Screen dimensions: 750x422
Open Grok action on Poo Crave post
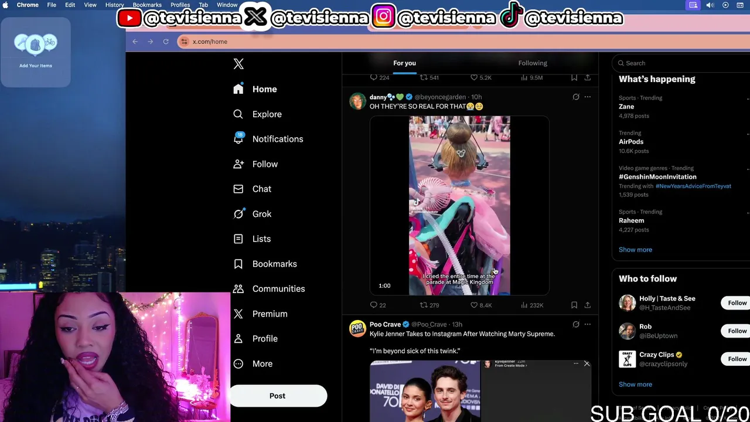(576, 324)
